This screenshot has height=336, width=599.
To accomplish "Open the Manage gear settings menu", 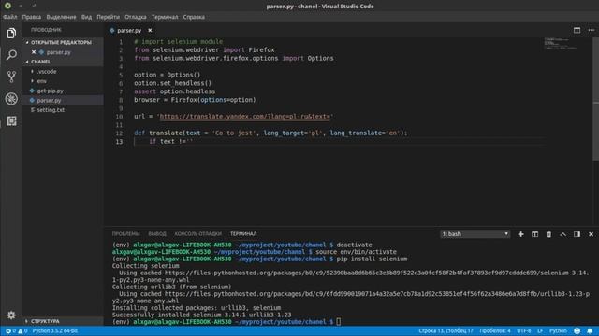I will click(x=11, y=315).
